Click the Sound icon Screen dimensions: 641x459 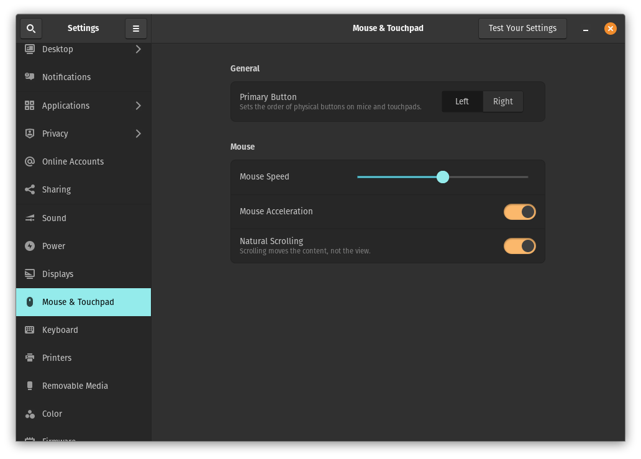pos(29,218)
